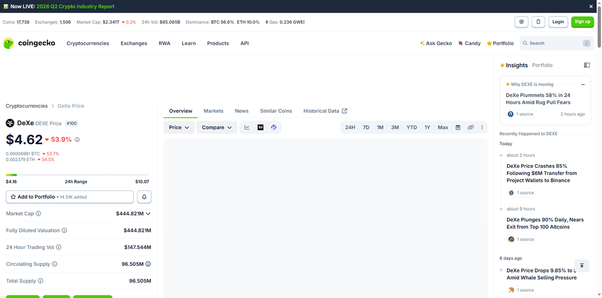Switch to the TradingView chart icon
Image resolution: width=602 pixels, height=298 pixels.
260,128
